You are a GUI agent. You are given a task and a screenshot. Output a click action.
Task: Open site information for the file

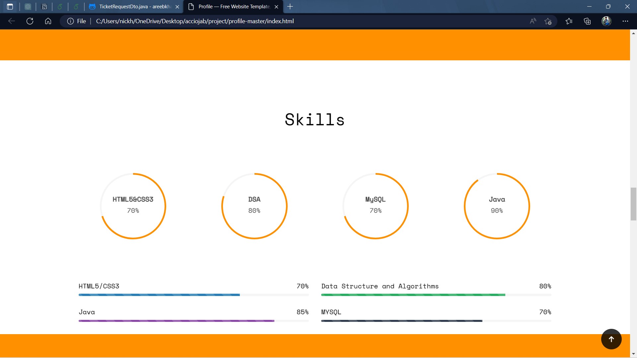[x=70, y=21]
